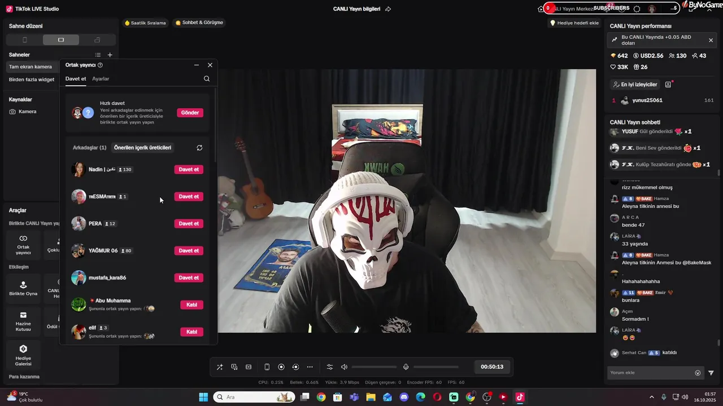
Task: Invite mustafa_kara86 with Davet et
Action: coord(189,278)
